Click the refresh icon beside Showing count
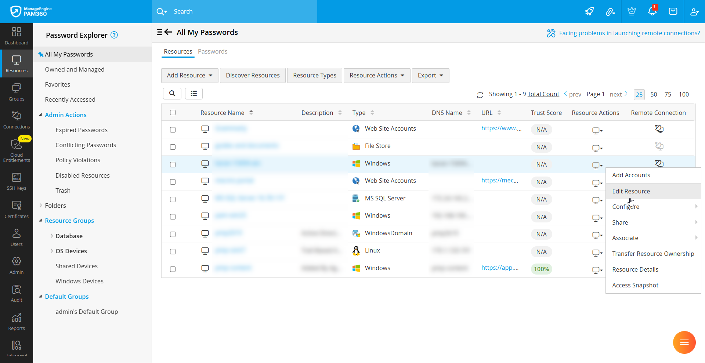The image size is (705, 363). (480, 95)
